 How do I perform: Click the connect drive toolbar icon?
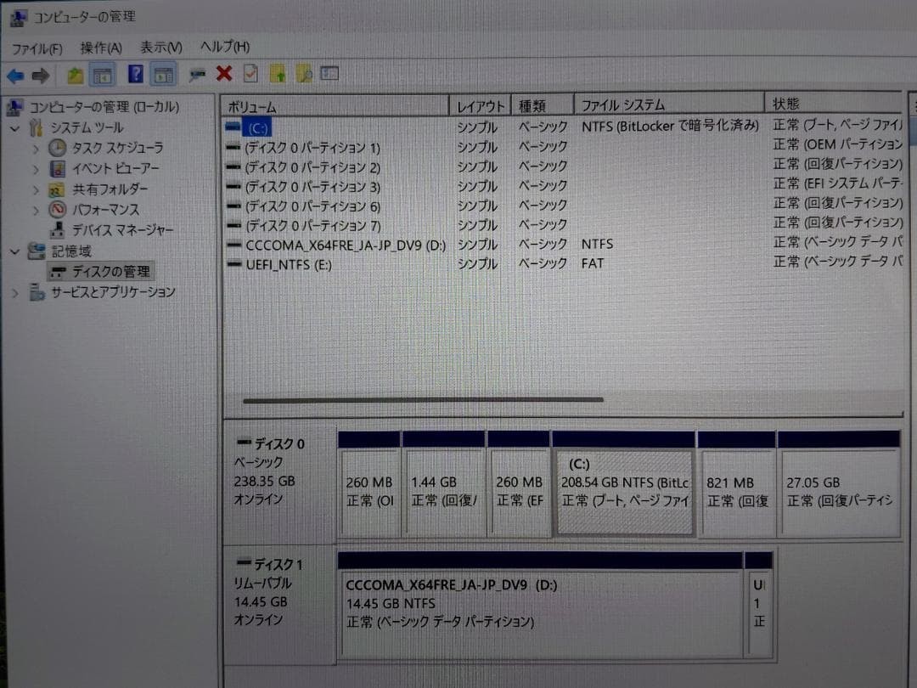pyautogui.click(x=197, y=74)
